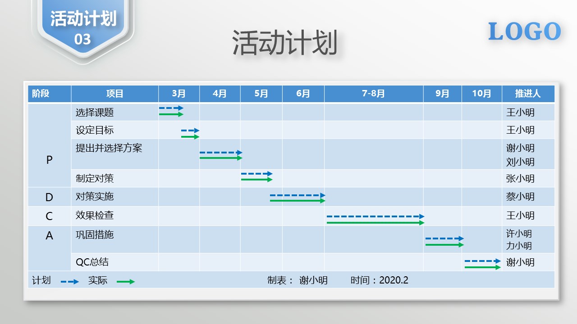Click the blue dashed arrow in the legend

tap(70, 282)
